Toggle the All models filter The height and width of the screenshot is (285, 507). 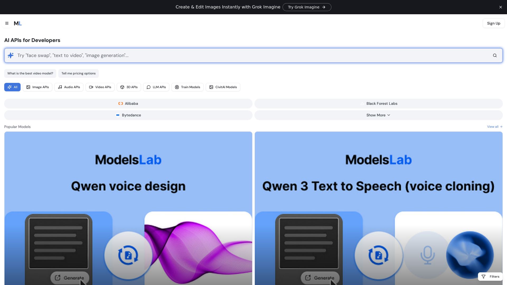click(12, 87)
